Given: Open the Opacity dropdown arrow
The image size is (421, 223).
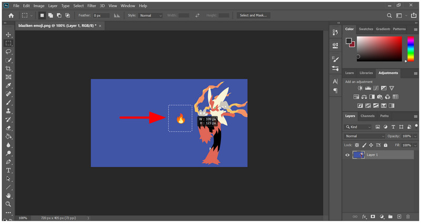Looking at the screenshot, I should pyautogui.click(x=415, y=136).
